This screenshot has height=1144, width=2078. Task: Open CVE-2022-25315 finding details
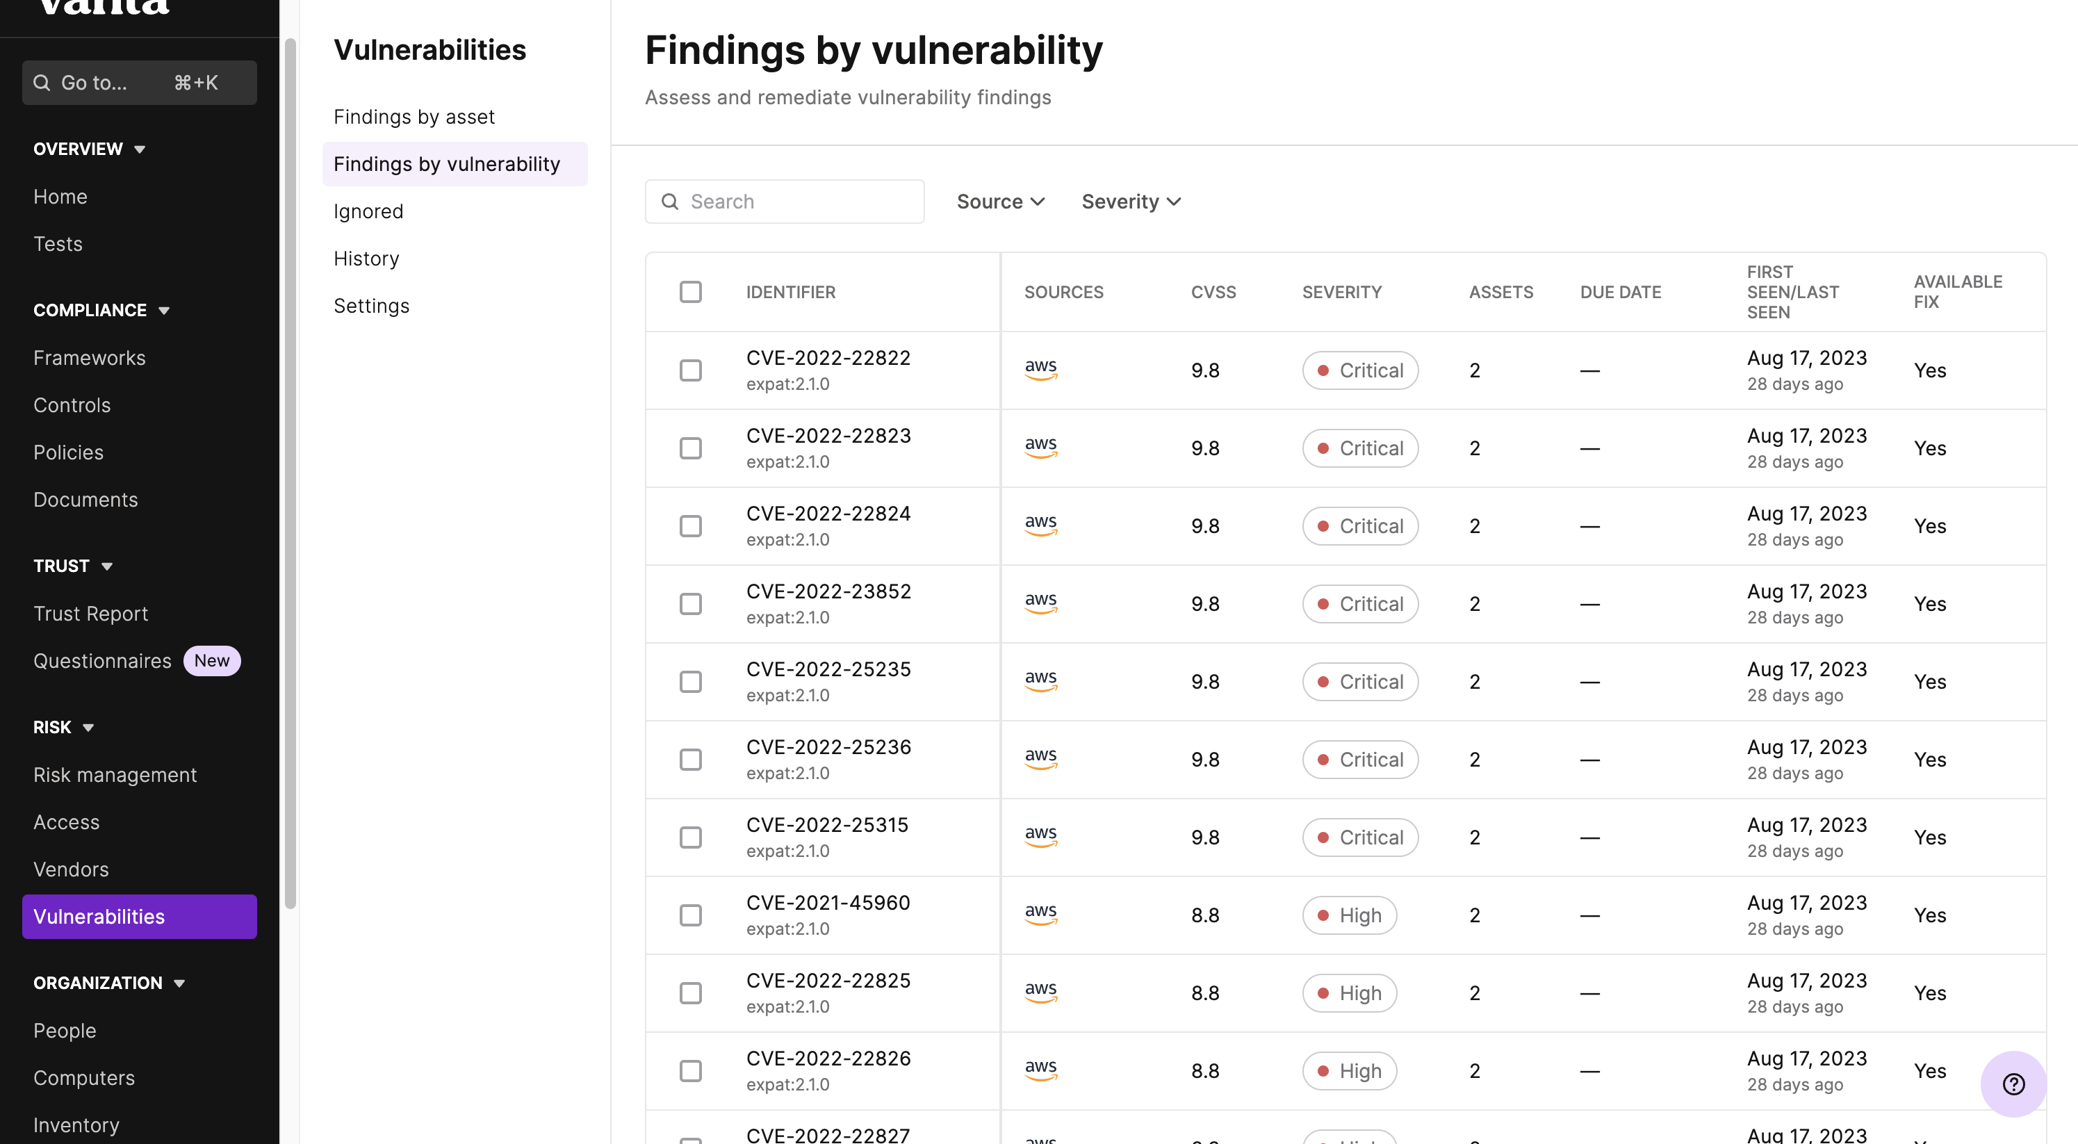pos(827,825)
